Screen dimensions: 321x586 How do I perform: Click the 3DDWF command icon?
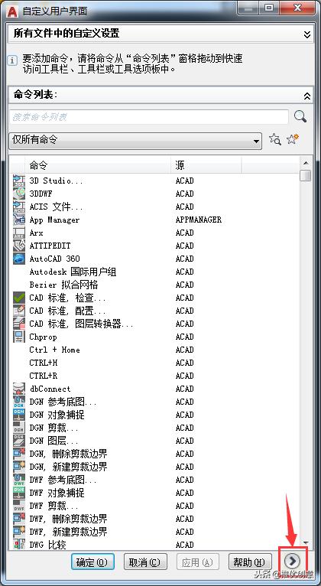click(x=18, y=194)
